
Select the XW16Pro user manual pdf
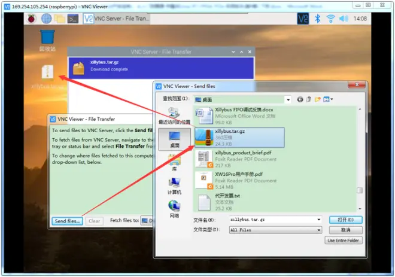(x=239, y=180)
